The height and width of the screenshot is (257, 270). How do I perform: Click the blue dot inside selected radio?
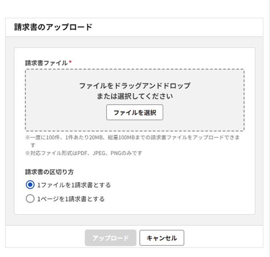coord(30,185)
